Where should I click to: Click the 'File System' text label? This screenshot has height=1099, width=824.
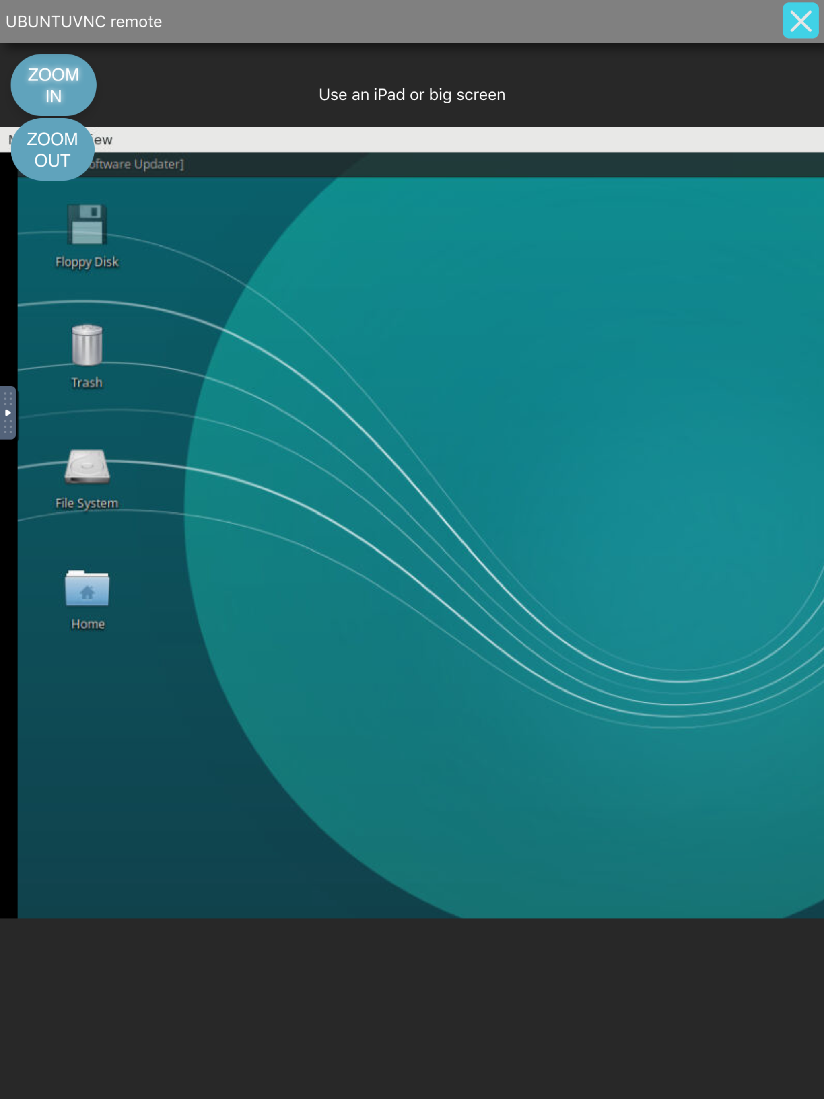87,503
